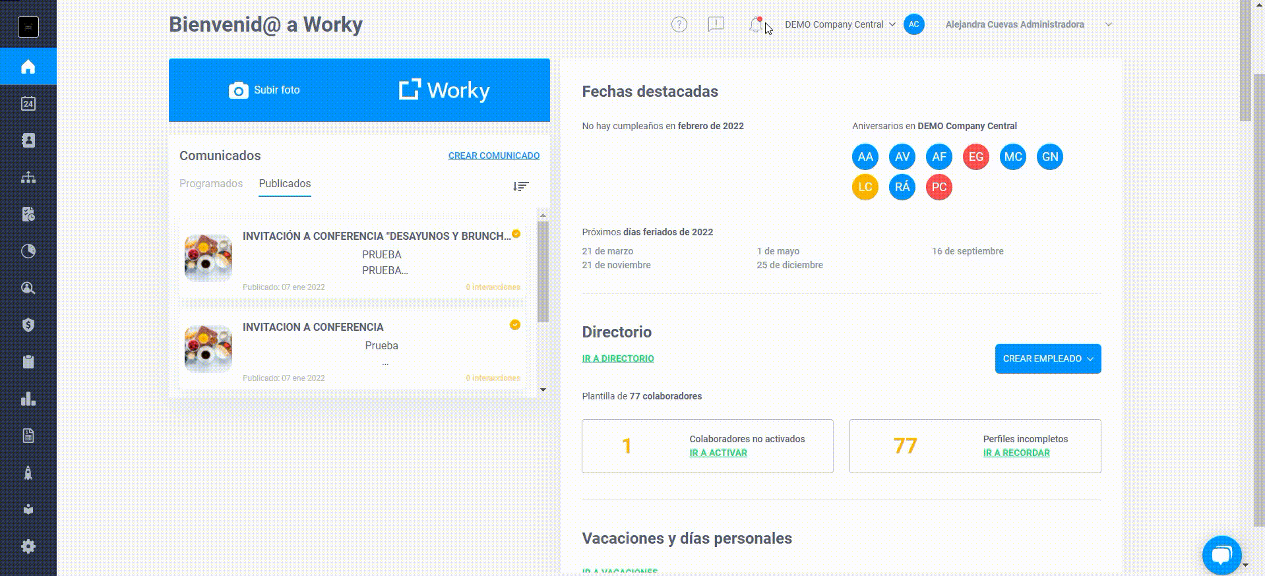This screenshot has width=1265, height=576.
Task: Open the settings gear icon
Action: (28, 546)
